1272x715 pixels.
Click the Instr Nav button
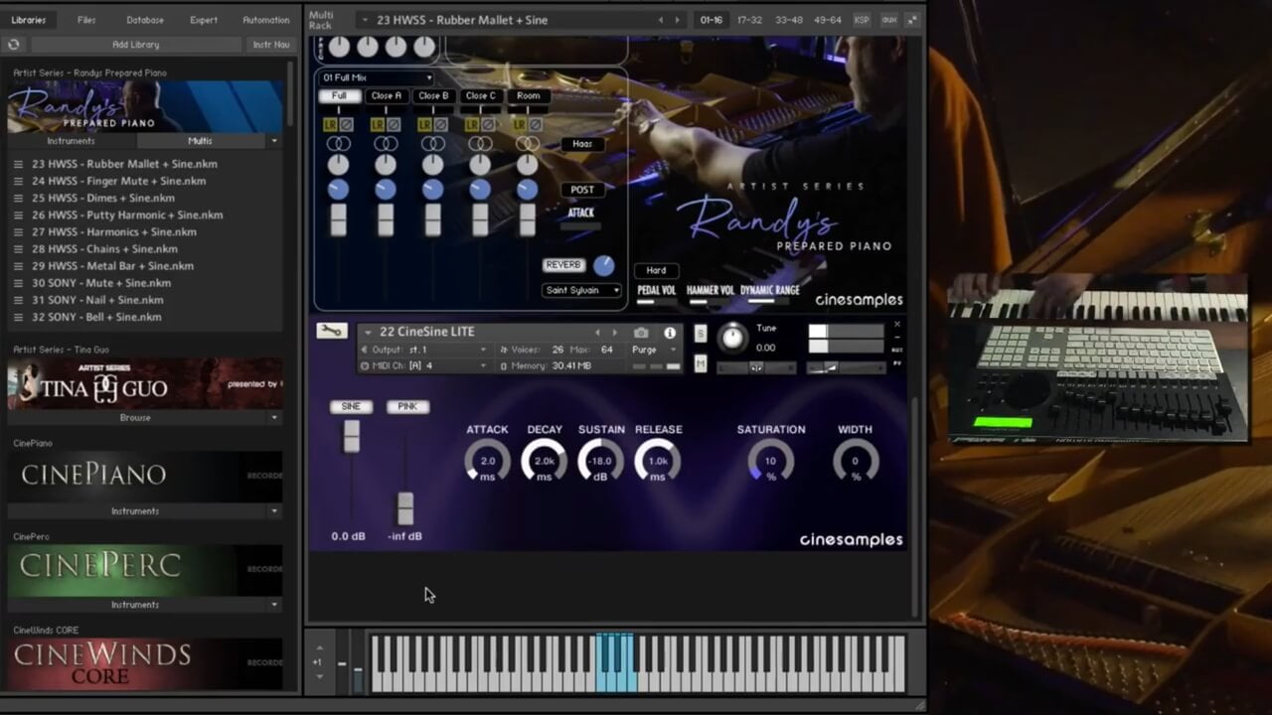(271, 45)
